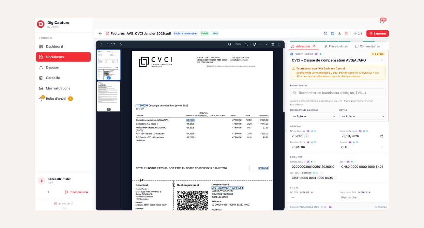This screenshot has height=228, width=424.
Task: Click the Validé status badge
Action: click(x=204, y=34)
